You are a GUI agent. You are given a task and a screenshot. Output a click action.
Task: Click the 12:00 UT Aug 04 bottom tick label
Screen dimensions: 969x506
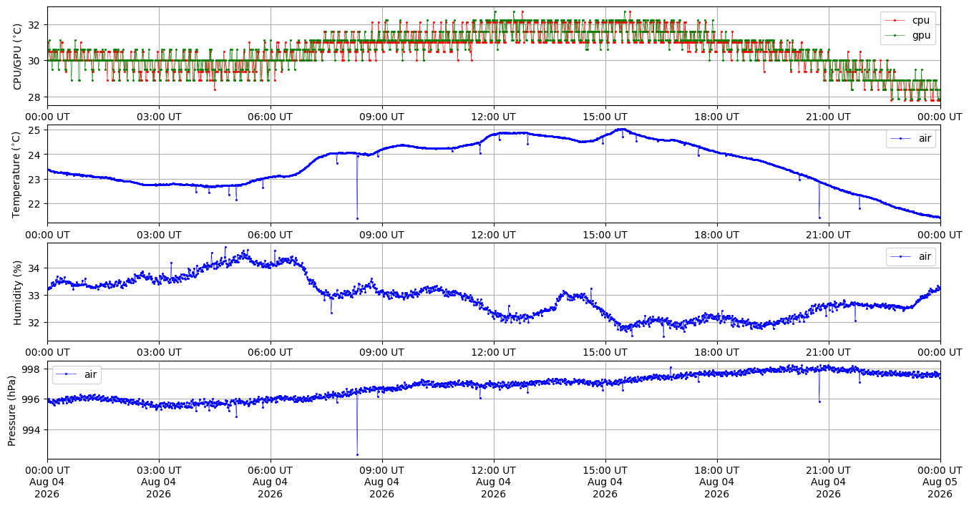494,482
